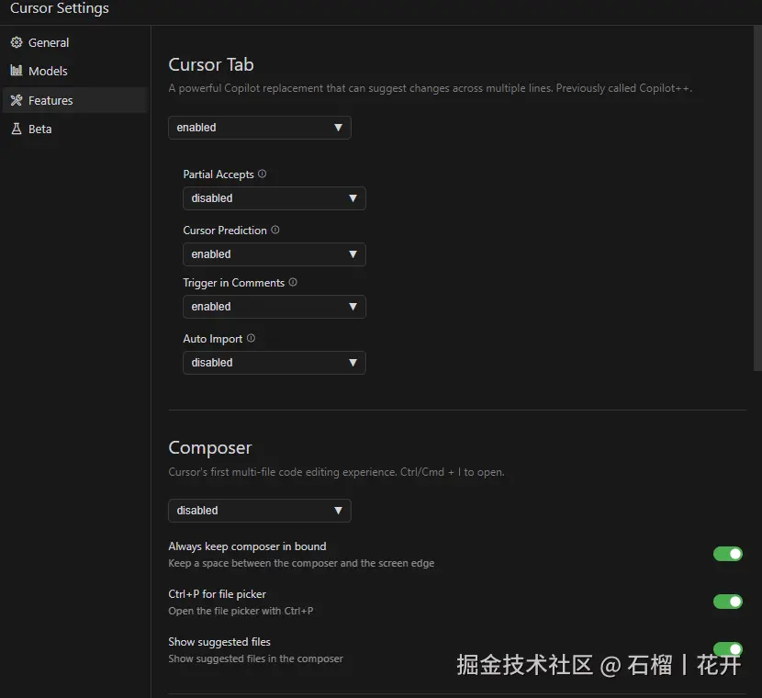Open the Partial Accepts dropdown
The image size is (762, 698).
click(x=275, y=198)
